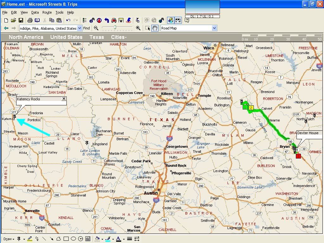Image resolution: width=324 pixels, height=243 pixels.
Task: Click the red car icon in toolbar
Action: click(x=114, y=20)
